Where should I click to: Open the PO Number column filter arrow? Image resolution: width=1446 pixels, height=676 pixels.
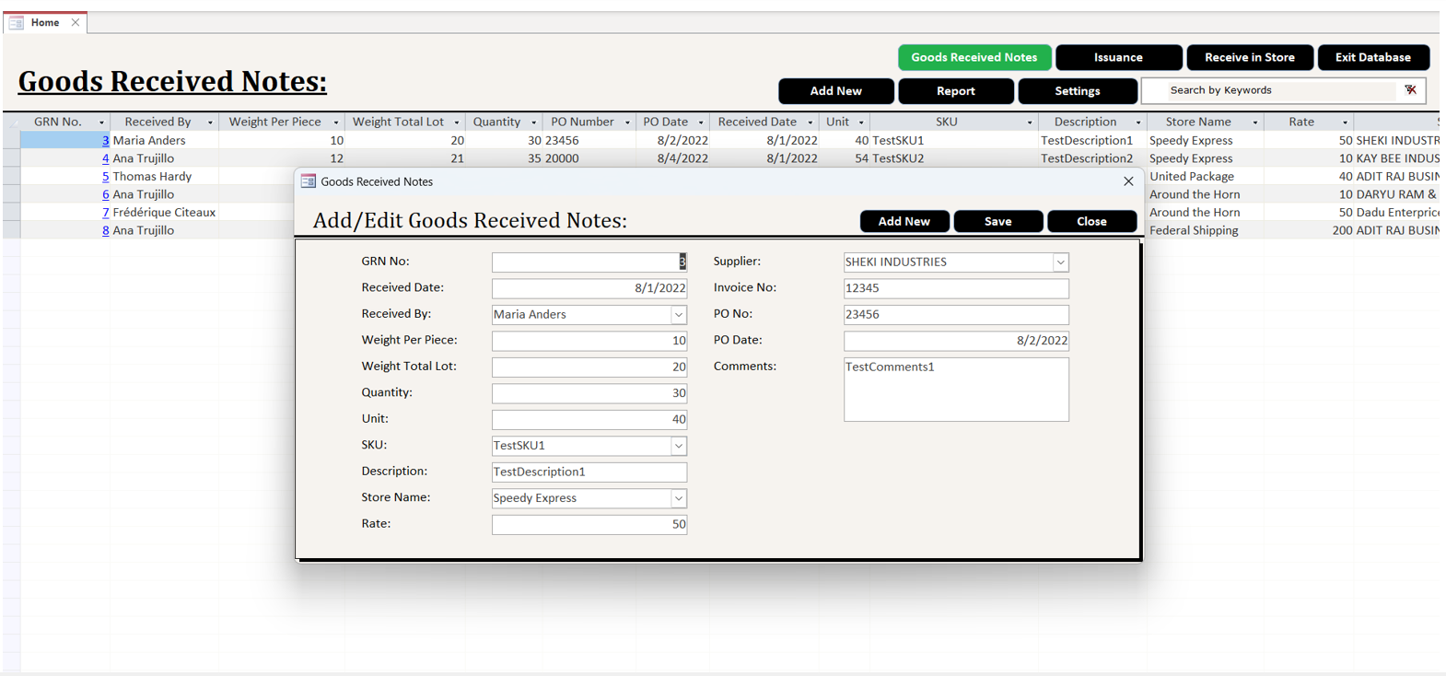point(627,122)
